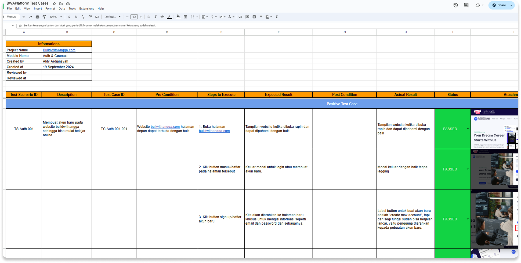The height and width of the screenshot is (263, 521).
Task: Open PASSED dropdown for sign up row
Action: (468, 219)
